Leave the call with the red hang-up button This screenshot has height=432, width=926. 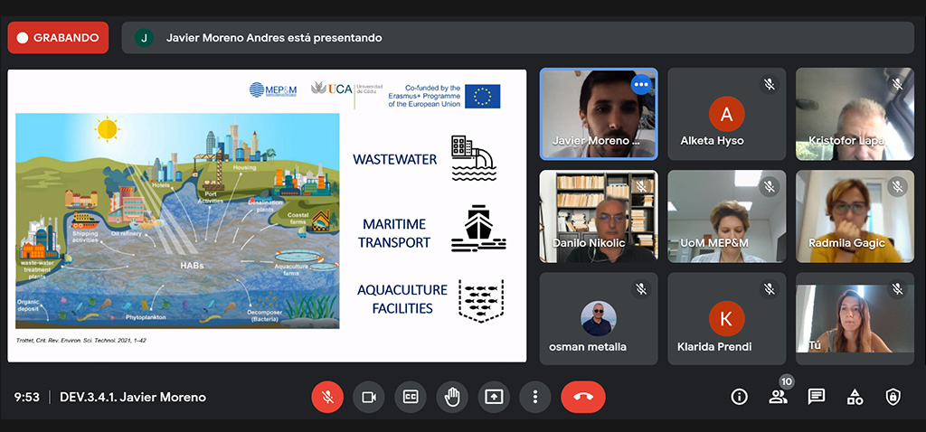(583, 397)
